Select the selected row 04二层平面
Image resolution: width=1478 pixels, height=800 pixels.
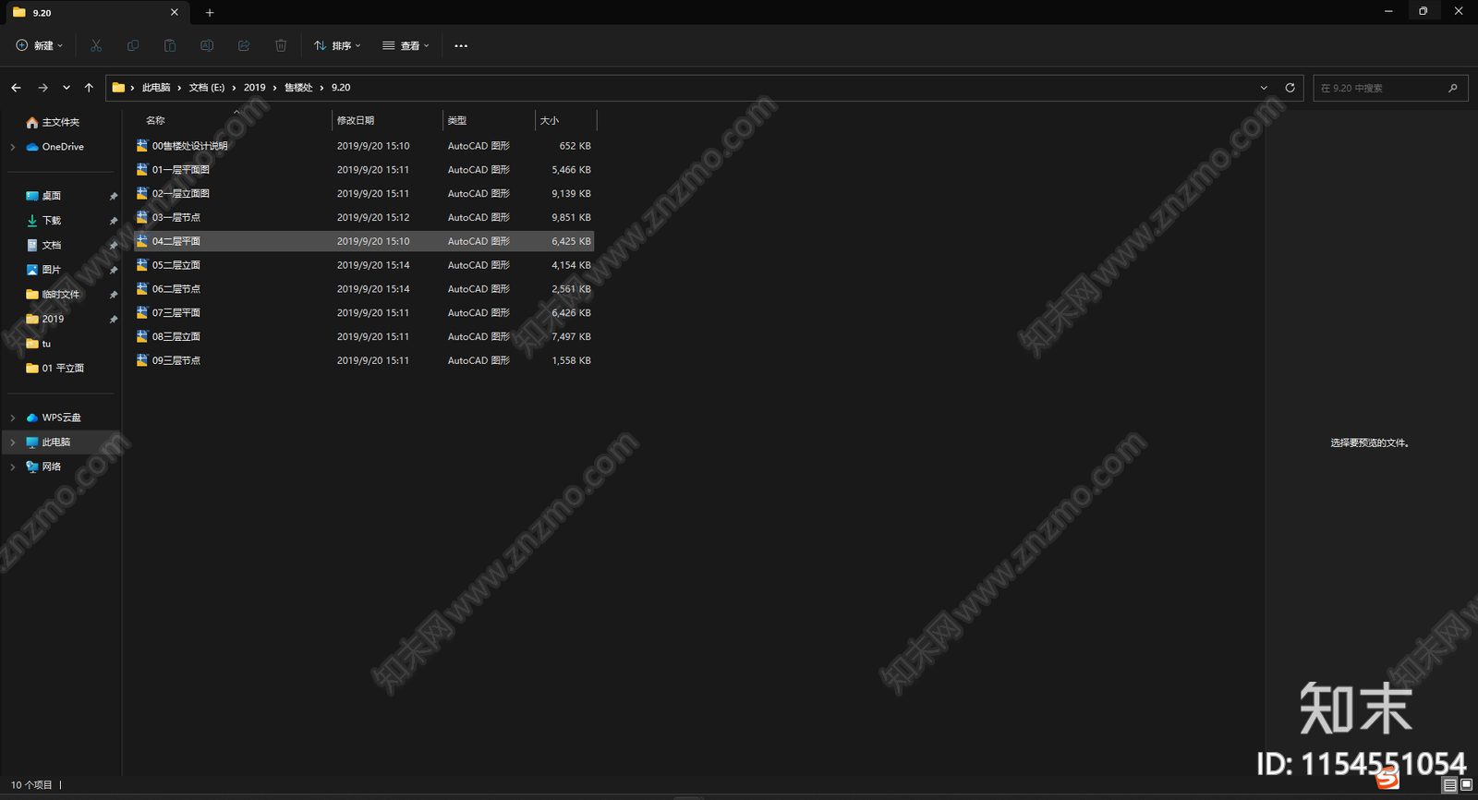tap(364, 241)
